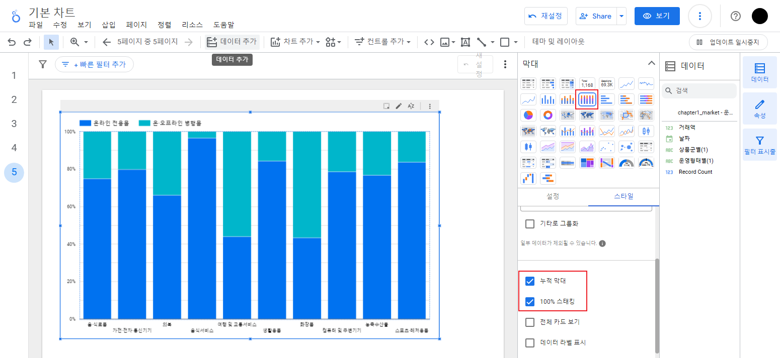
Task: Open the 파일 menu
Action: [36, 25]
